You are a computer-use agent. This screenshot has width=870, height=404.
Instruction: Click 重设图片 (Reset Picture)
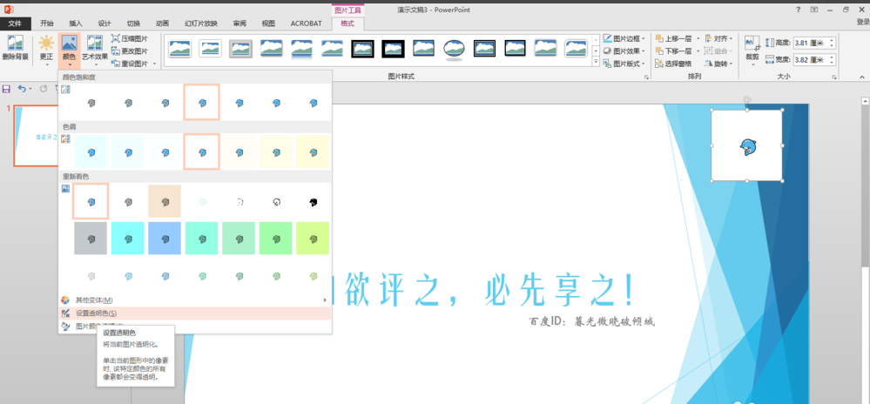pos(130,64)
